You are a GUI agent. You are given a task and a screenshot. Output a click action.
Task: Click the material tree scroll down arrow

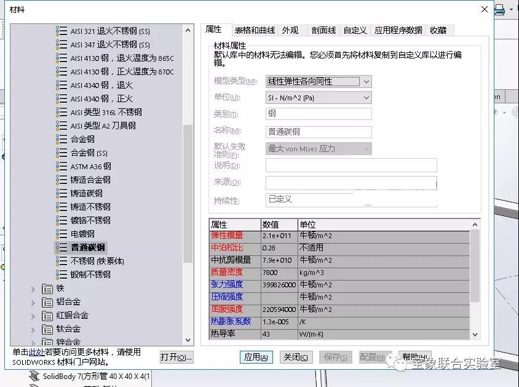pos(188,340)
